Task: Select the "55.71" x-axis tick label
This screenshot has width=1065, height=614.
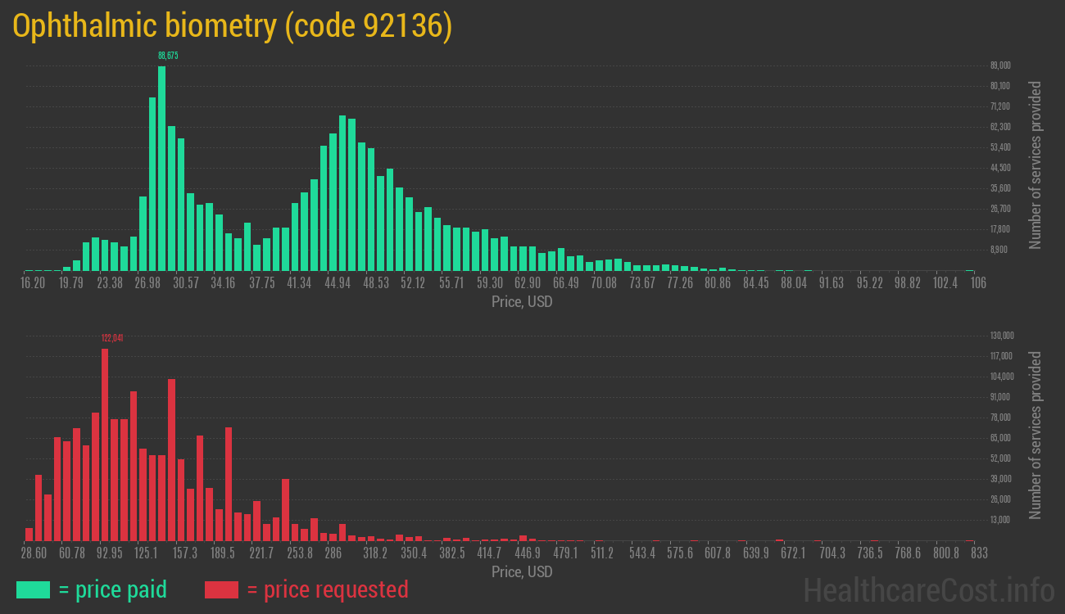Action: [451, 282]
